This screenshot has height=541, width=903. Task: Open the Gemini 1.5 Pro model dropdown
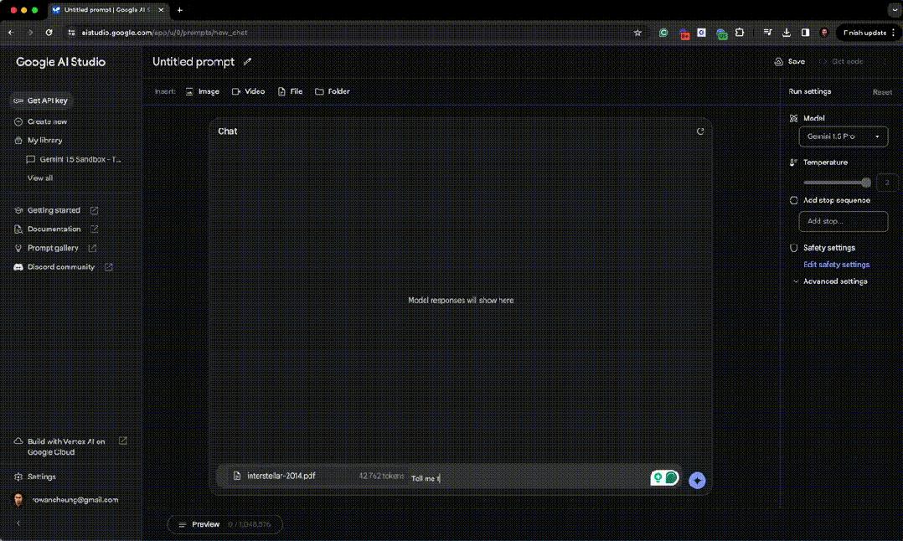pos(843,137)
